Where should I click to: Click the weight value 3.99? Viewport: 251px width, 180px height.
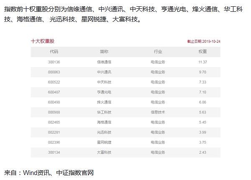pyautogui.click(x=202, y=132)
